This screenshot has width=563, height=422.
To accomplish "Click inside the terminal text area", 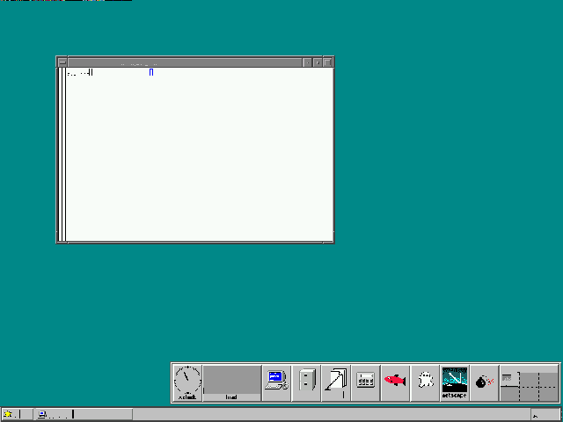I will 199,158.
